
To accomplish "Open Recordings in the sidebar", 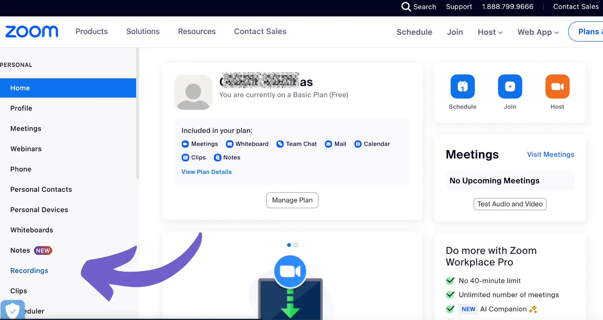I will (x=29, y=270).
